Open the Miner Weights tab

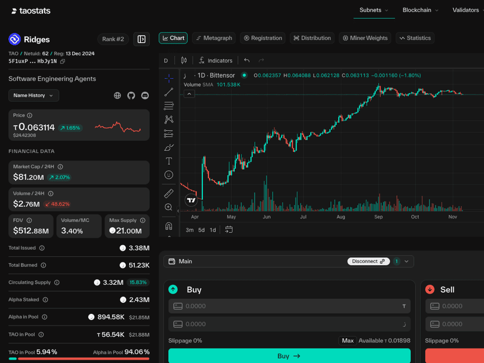pos(364,38)
